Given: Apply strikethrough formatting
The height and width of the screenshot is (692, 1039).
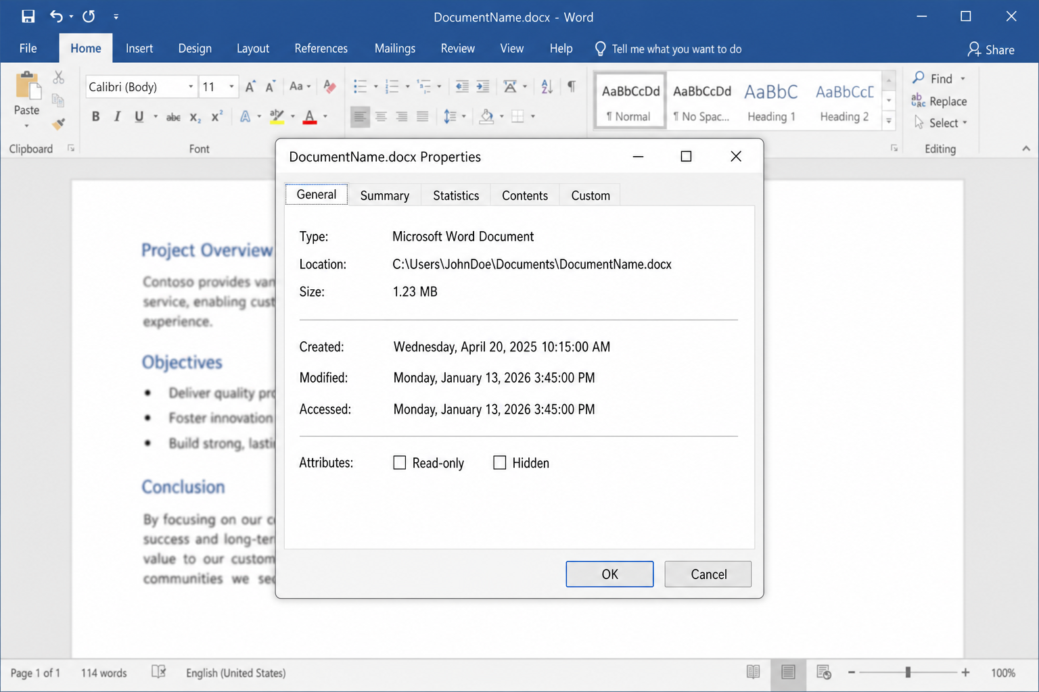Looking at the screenshot, I should click(173, 117).
